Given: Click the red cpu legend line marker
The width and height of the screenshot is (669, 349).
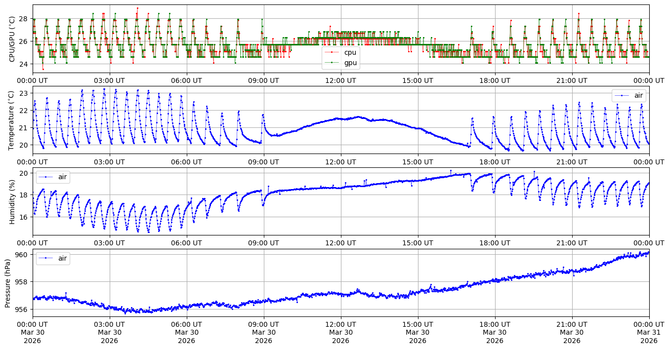Looking at the screenshot, I should click(x=332, y=52).
